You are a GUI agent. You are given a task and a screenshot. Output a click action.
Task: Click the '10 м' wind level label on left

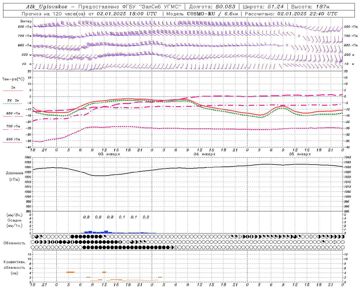pyautogui.click(x=27, y=64)
